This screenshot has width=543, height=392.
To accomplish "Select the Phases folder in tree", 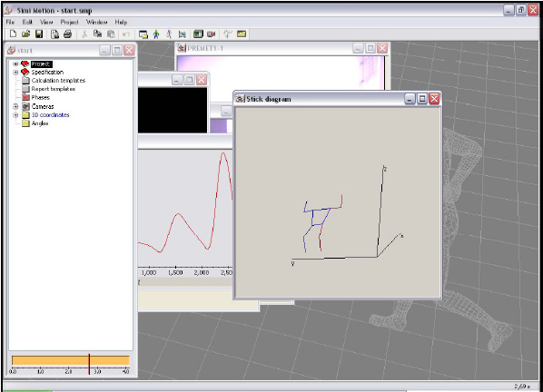I will pos(41,98).
